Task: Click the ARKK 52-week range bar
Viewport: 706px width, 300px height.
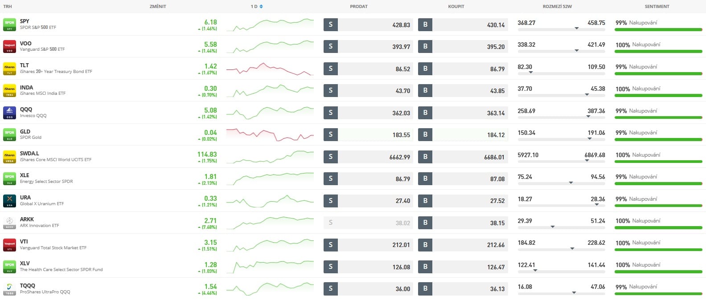Action: click(x=561, y=227)
